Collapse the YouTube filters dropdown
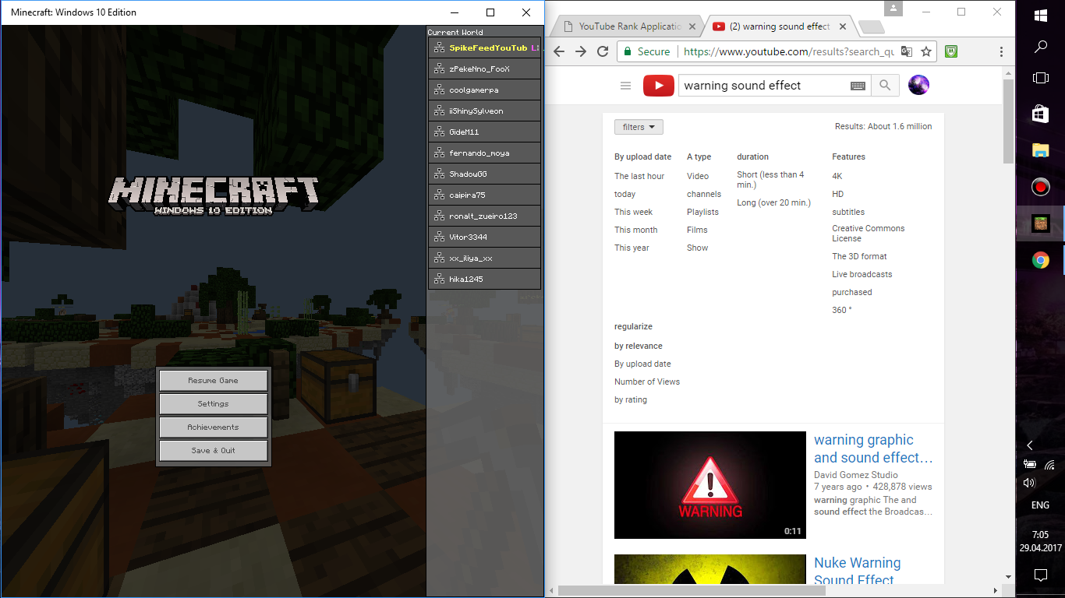Viewport: 1065px width, 598px height. (x=639, y=127)
